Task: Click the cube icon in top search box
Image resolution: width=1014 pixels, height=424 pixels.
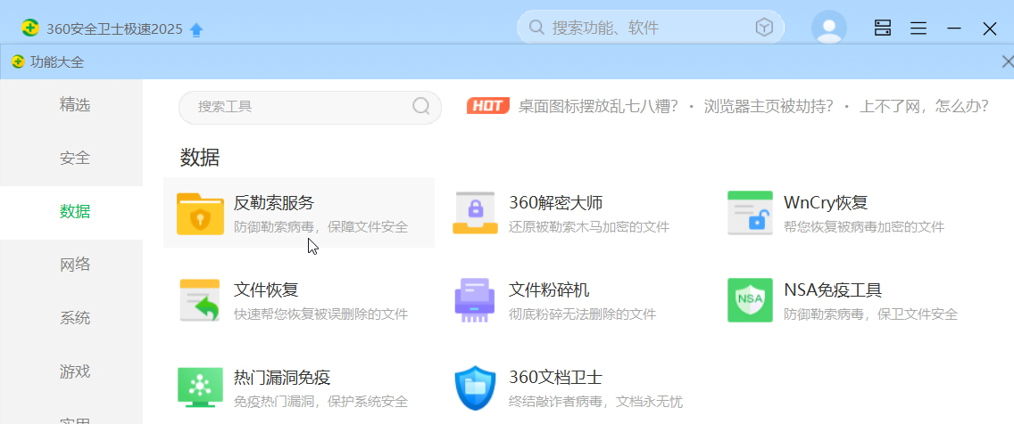Action: [764, 27]
